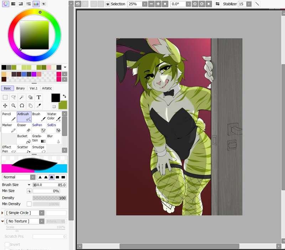Enable the texture Invert checkbox

[7, 244]
